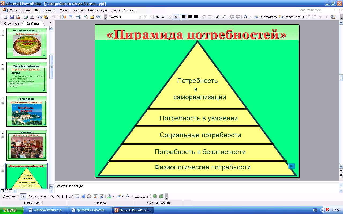Open Print Preview from the toolbar
Screen dimensions: 343x214
click(x=32, y=17)
